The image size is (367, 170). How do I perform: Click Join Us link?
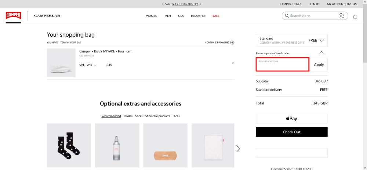click(314, 4)
